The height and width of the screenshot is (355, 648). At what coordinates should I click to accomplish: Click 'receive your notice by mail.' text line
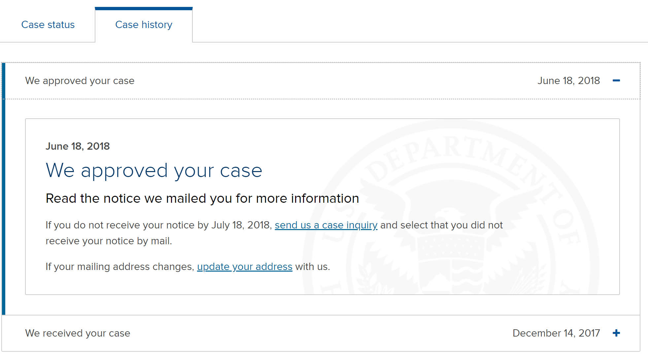coord(109,241)
